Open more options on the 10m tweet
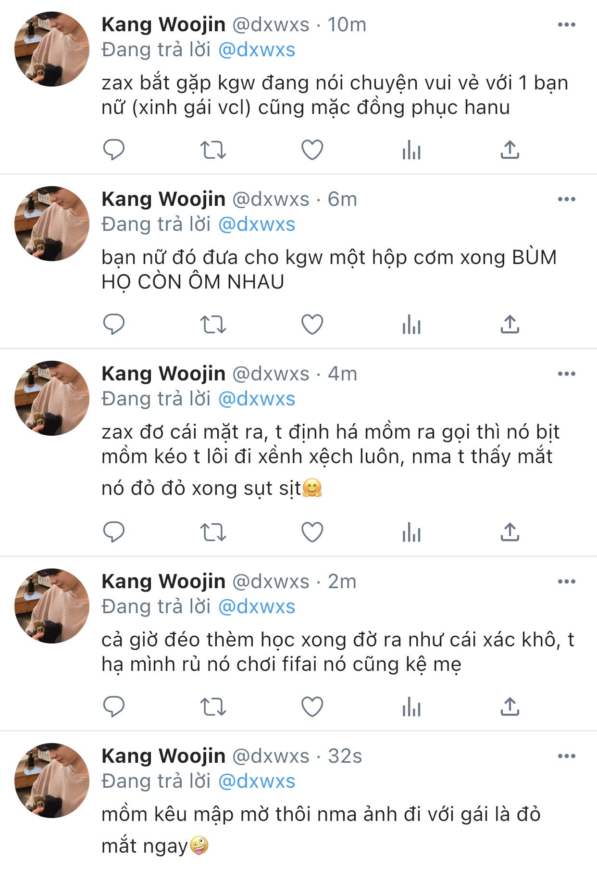 pyautogui.click(x=566, y=25)
